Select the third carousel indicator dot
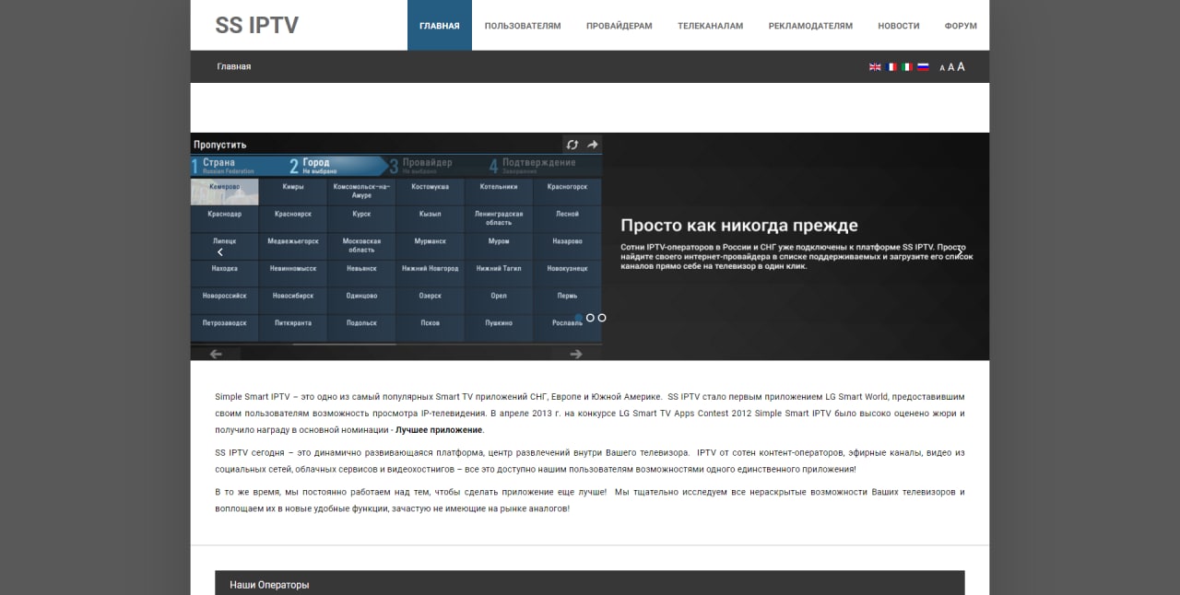The width and height of the screenshot is (1180, 595). click(x=602, y=318)
